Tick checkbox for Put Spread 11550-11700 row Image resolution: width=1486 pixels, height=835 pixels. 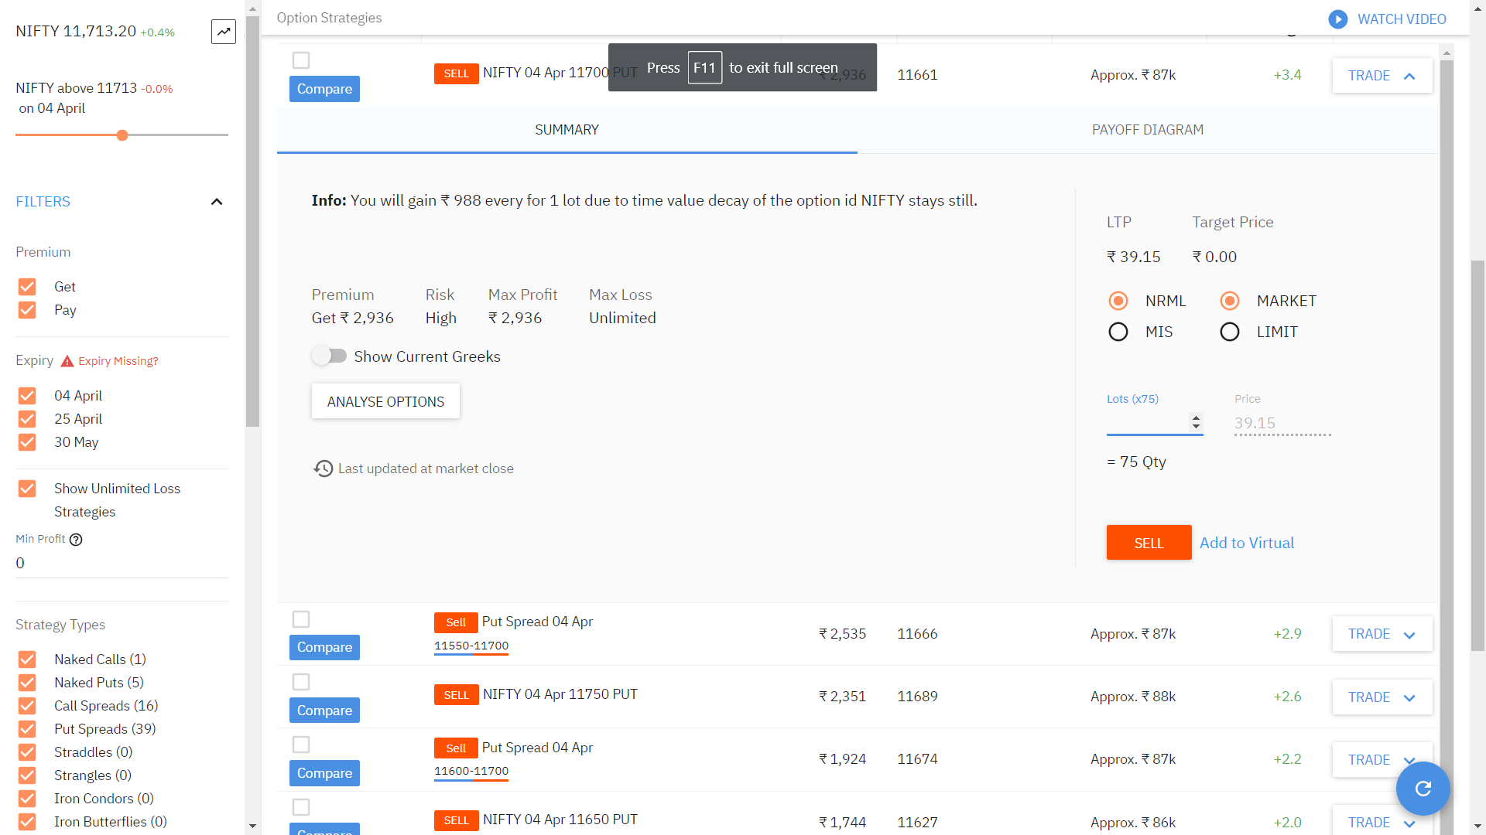coord(301,619)
